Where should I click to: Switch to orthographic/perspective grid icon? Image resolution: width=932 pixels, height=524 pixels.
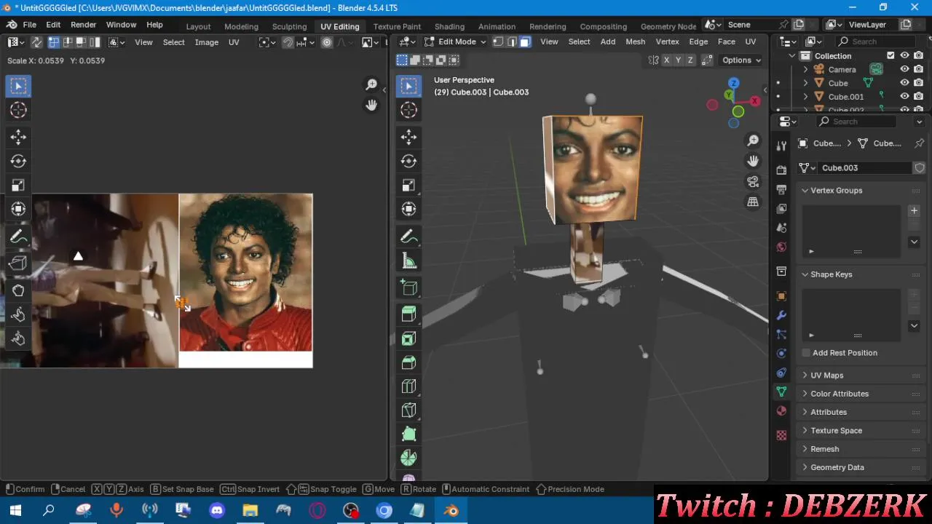(753, 202)
